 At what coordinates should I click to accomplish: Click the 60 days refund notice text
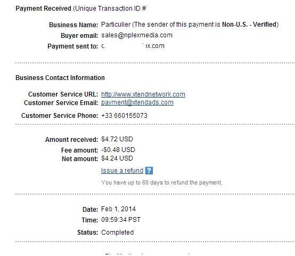pyautogui.click(x=161, y=182)
